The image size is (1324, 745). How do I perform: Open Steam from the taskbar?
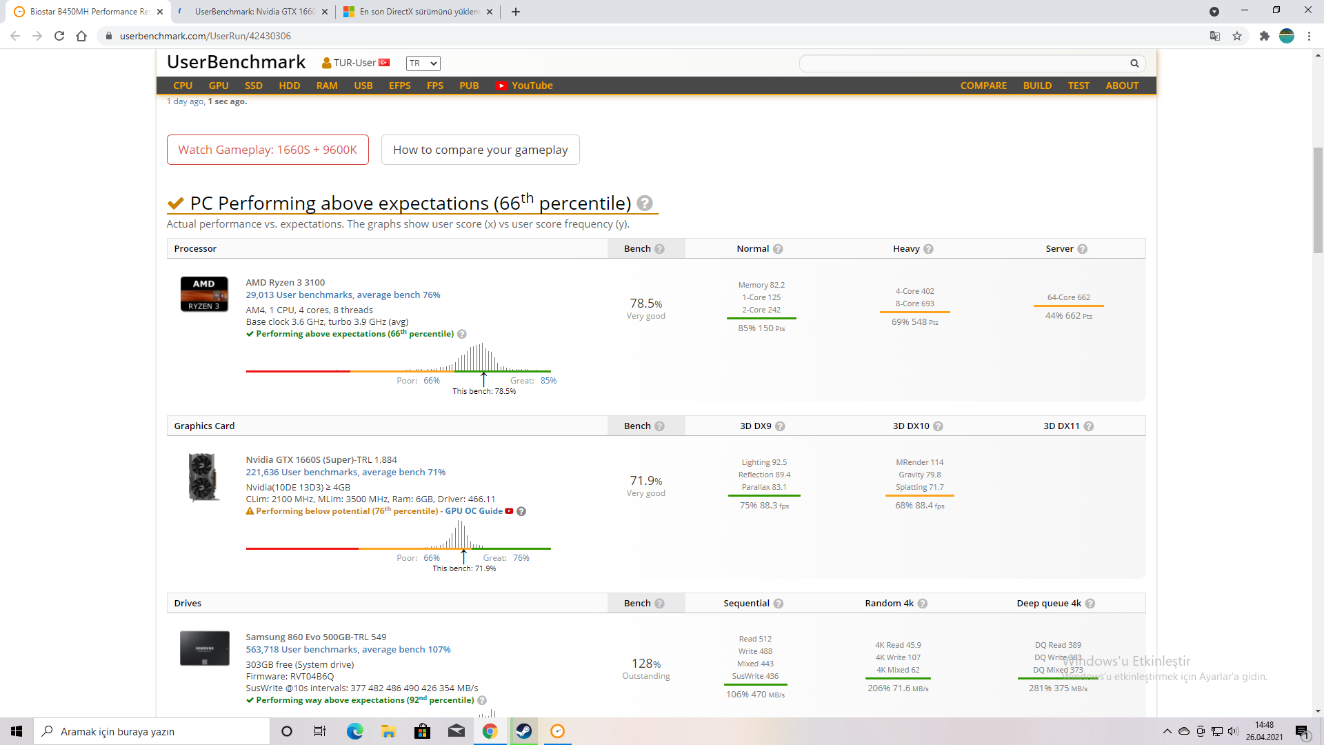(x=524, y=731)
